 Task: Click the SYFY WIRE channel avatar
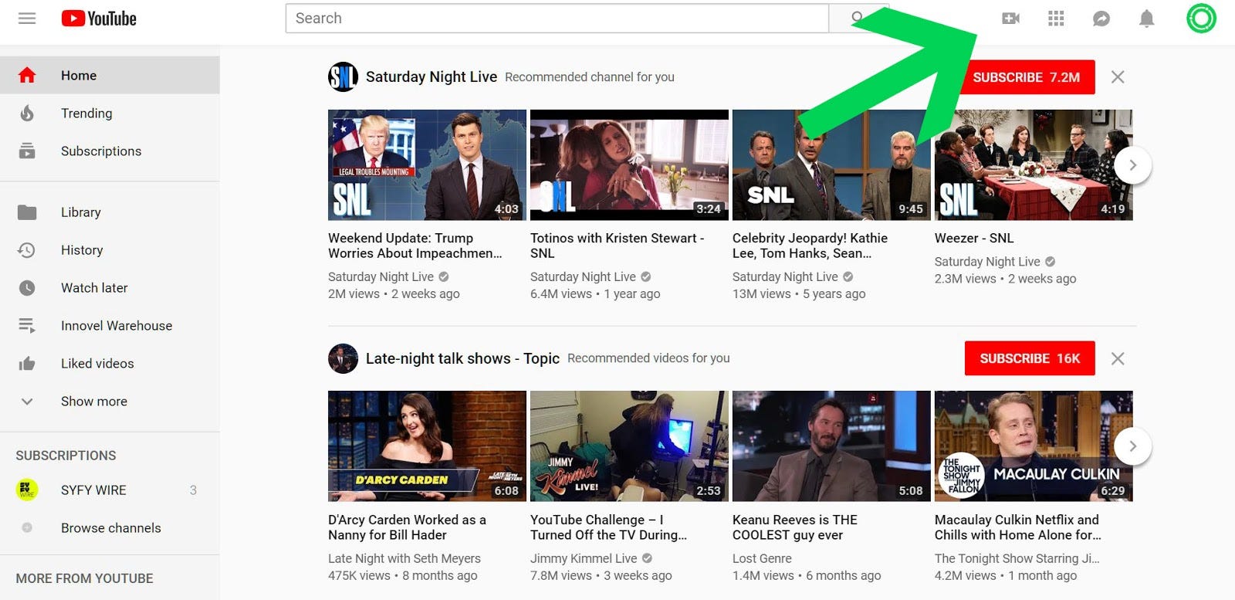click(x=27, y=490)
